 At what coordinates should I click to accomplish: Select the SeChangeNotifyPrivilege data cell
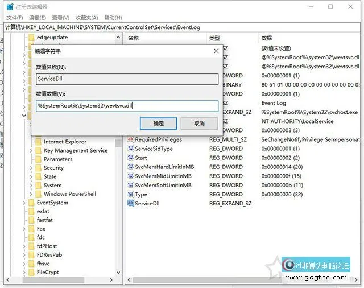click(x=311, y=139)
